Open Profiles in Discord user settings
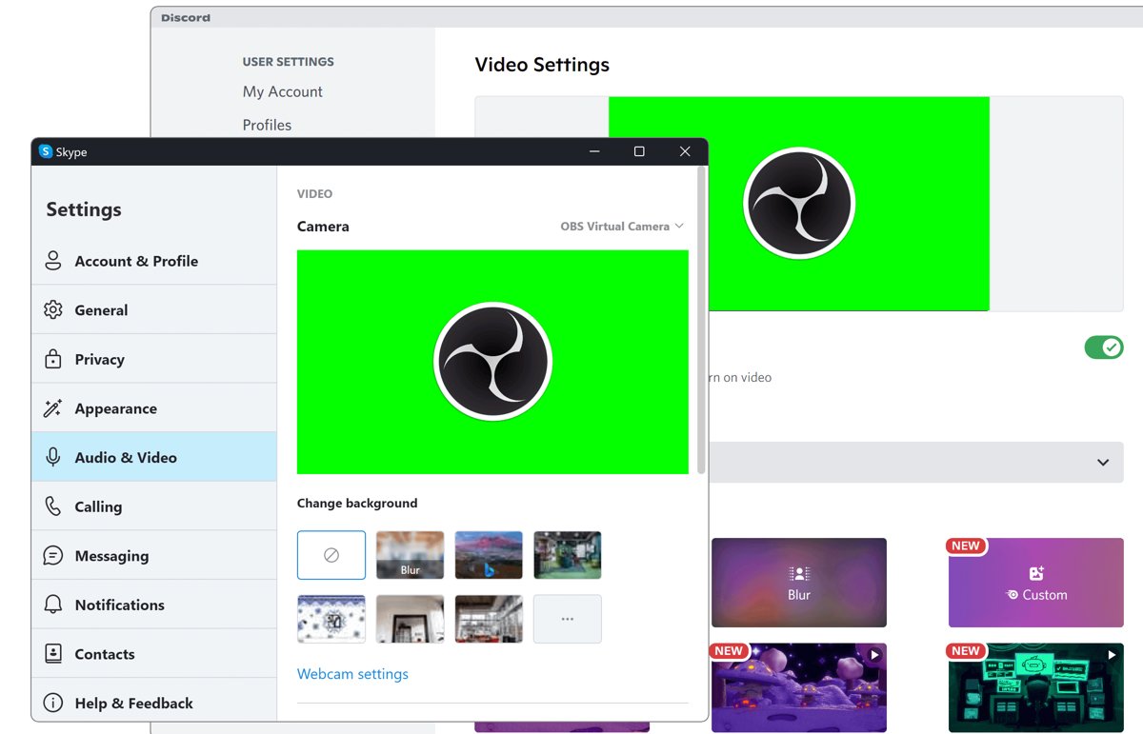The height and width of the screenshot is (734, 1143). [267, 125]
